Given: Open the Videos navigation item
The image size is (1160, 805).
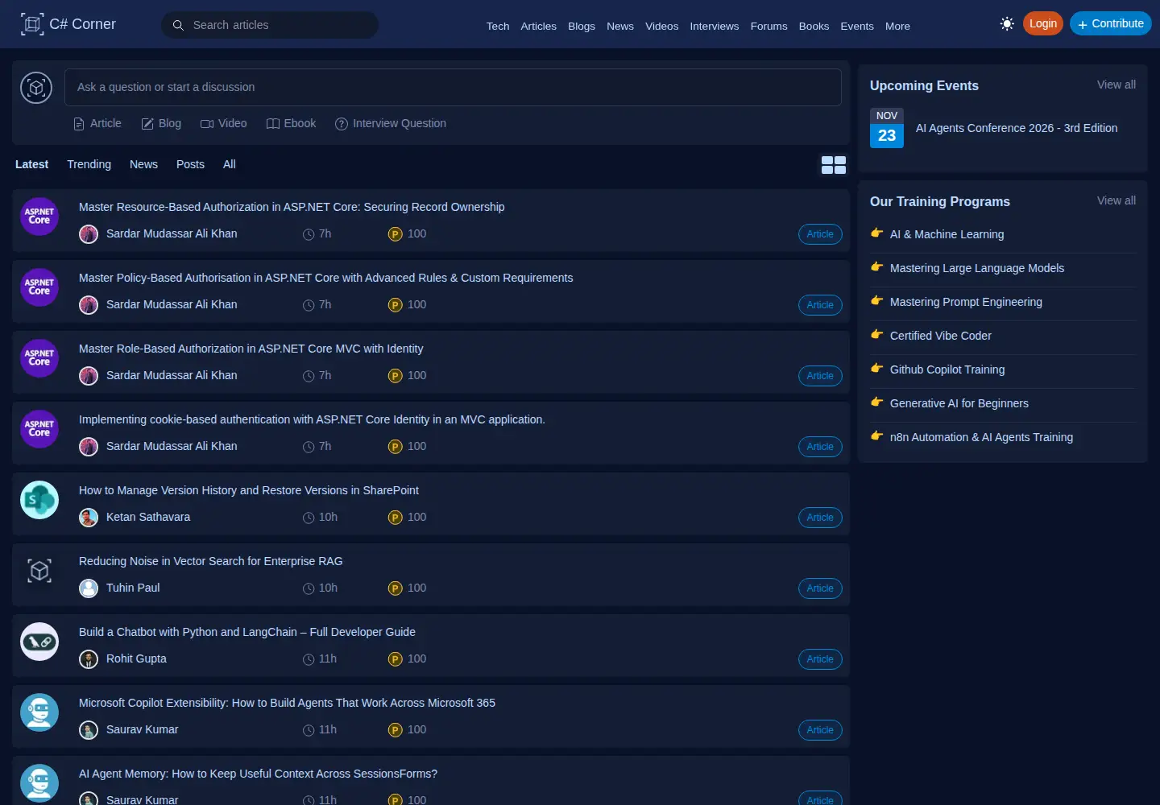Looking at the screenshot, I should 661,26.
